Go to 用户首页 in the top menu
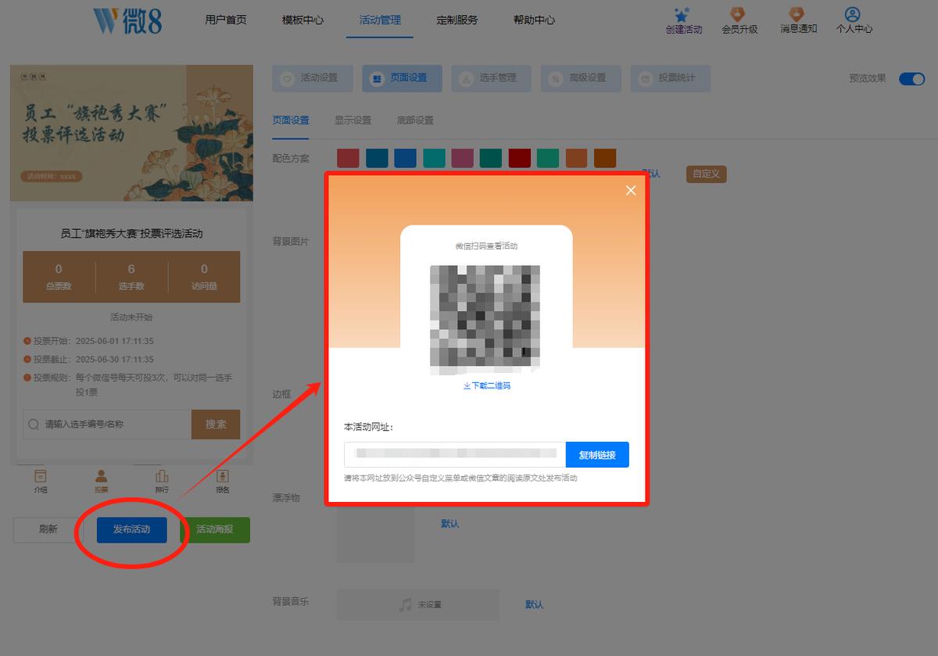938x656 pixels. [x=226, y=20]
